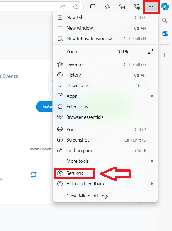Open the Collections toolbar icon
This screenshot has width=172, height=231.
coord(122,7)
